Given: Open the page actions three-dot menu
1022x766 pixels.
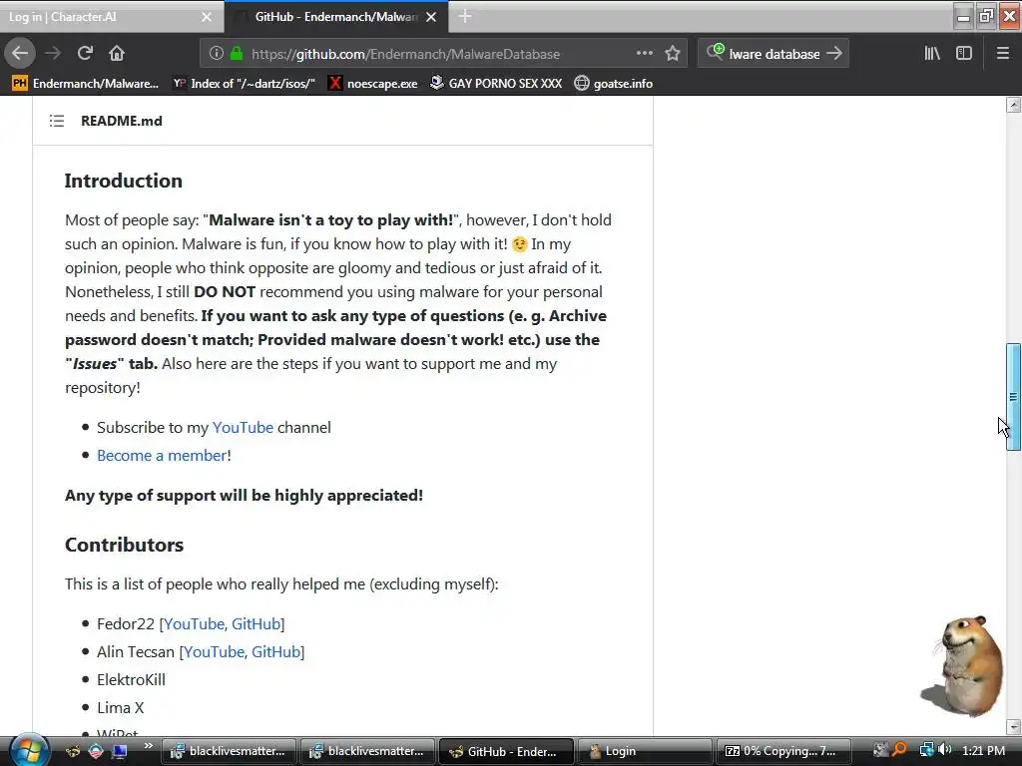Looking at the screenshot, I should click(644, 54).
